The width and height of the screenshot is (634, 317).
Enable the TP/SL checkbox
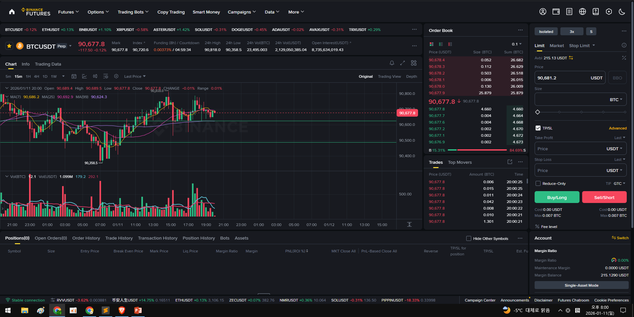(538, 128)
